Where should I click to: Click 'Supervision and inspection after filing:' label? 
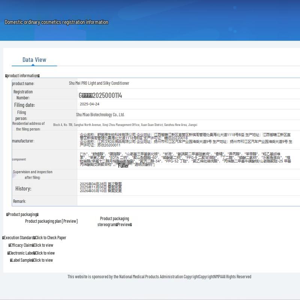point(33,175)
